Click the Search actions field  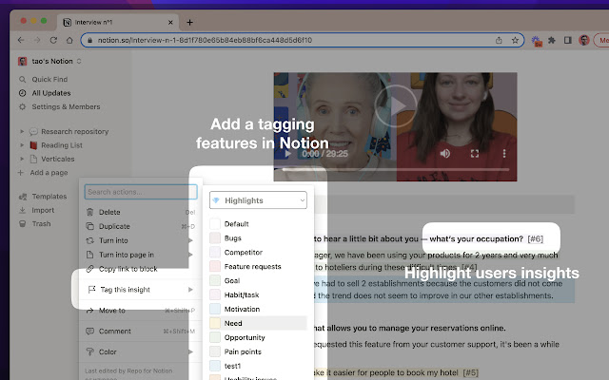pos(141,192)
